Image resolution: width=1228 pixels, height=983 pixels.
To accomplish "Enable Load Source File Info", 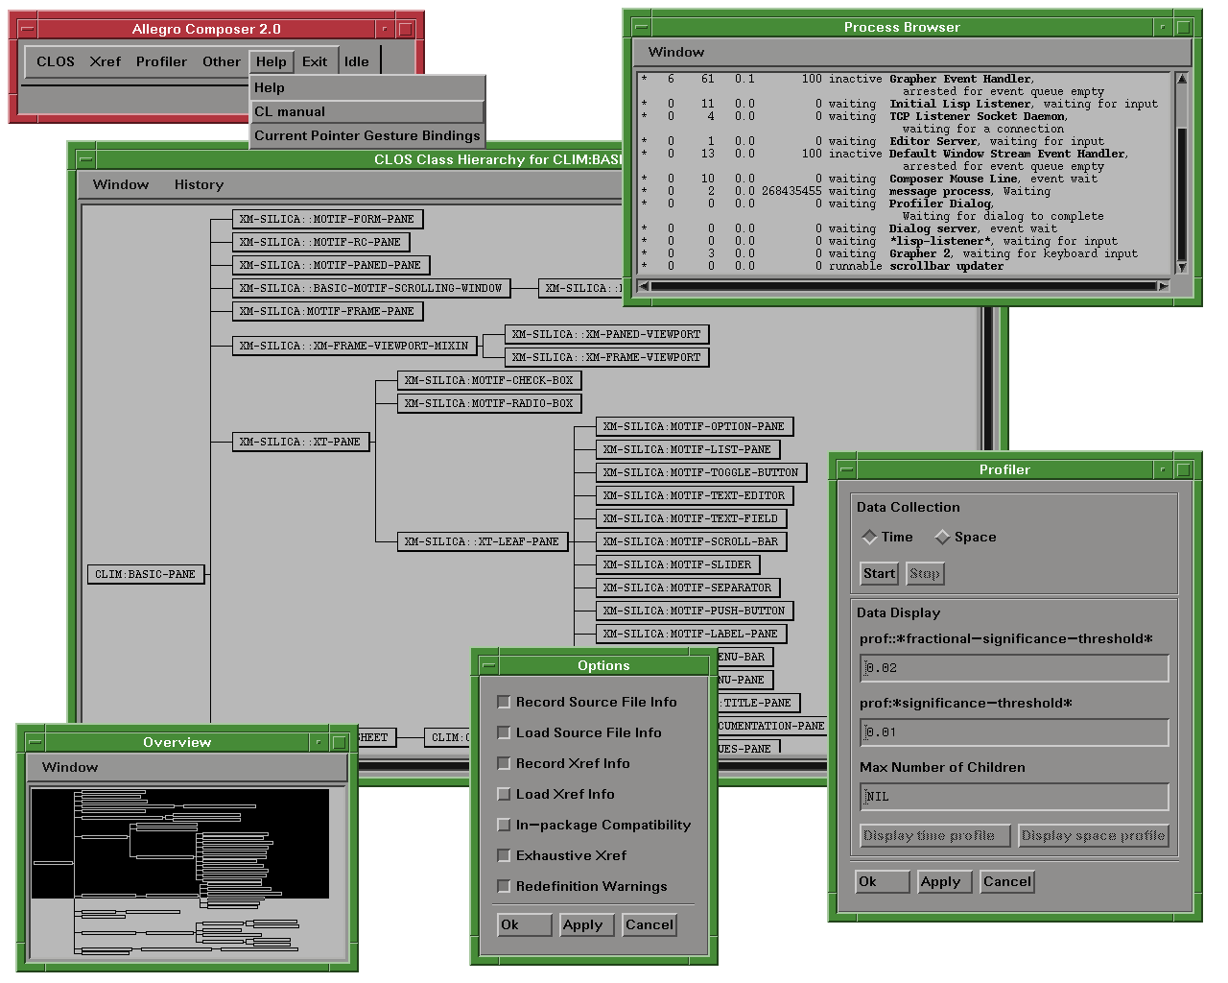I will (x=579, y=732).
